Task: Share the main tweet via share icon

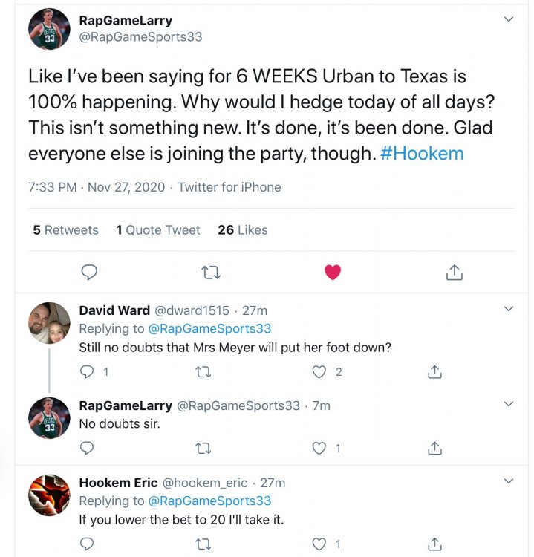Action: pos(455,273)
